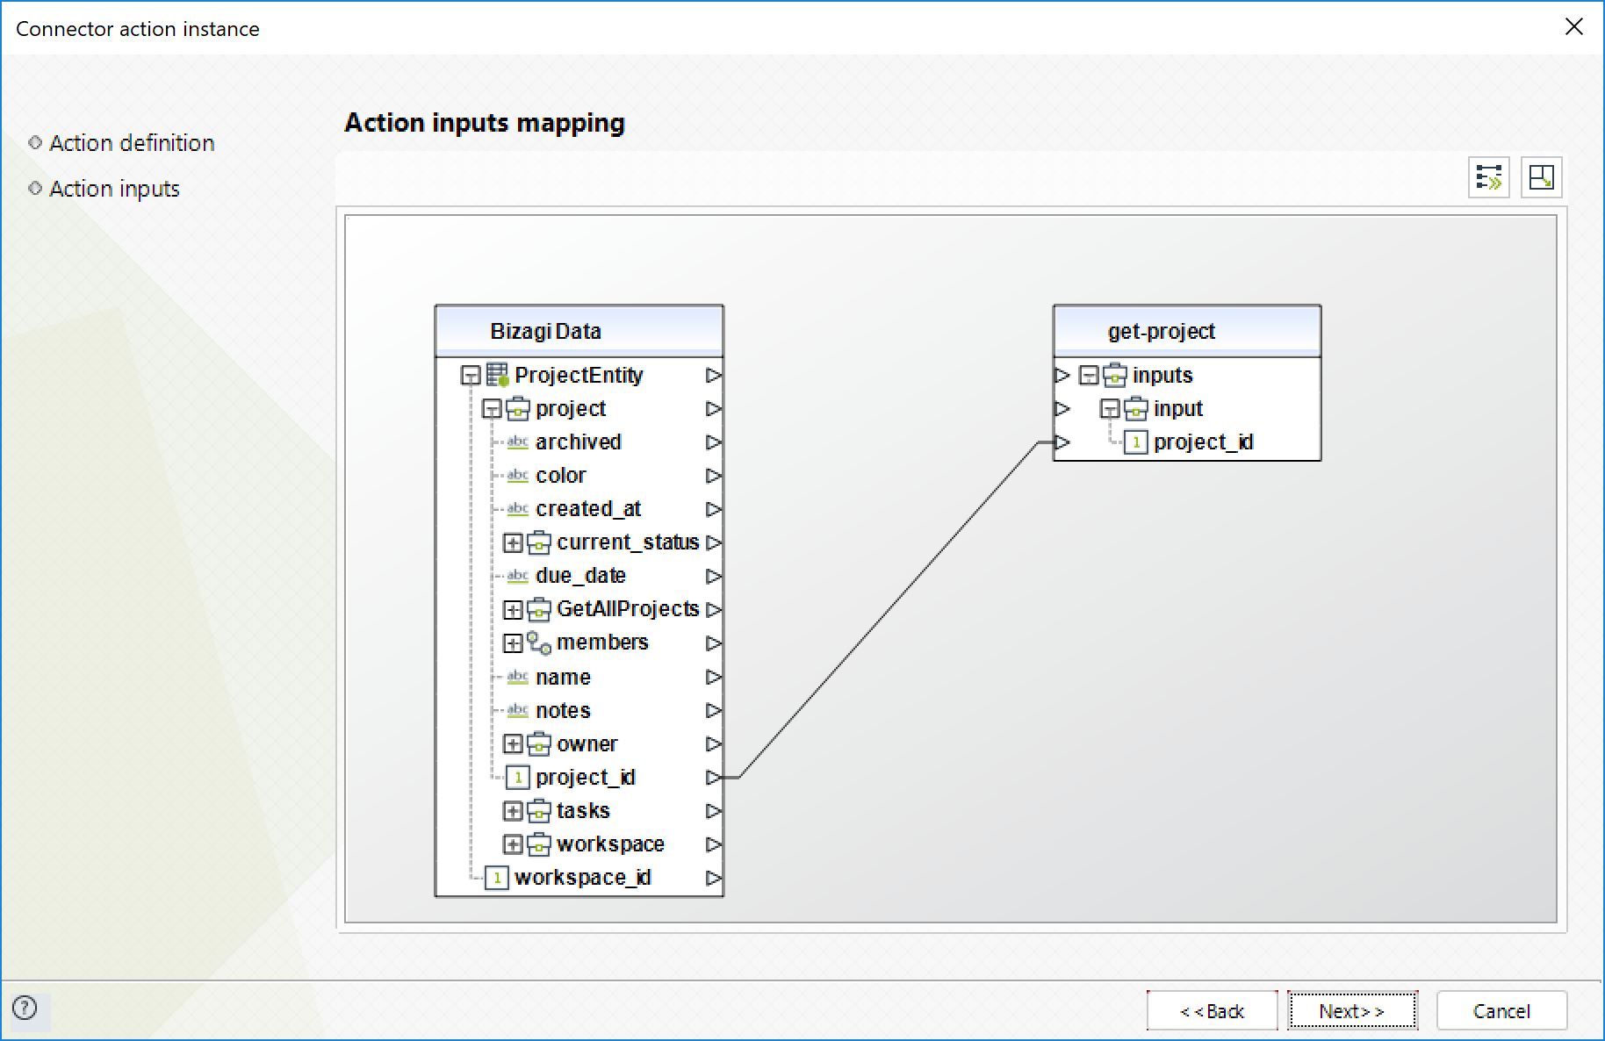The width and height of the screenshot is (1605, 1041).
Task: Click output connector arrow of workspace_id
Action: click(x=714, y=878)
